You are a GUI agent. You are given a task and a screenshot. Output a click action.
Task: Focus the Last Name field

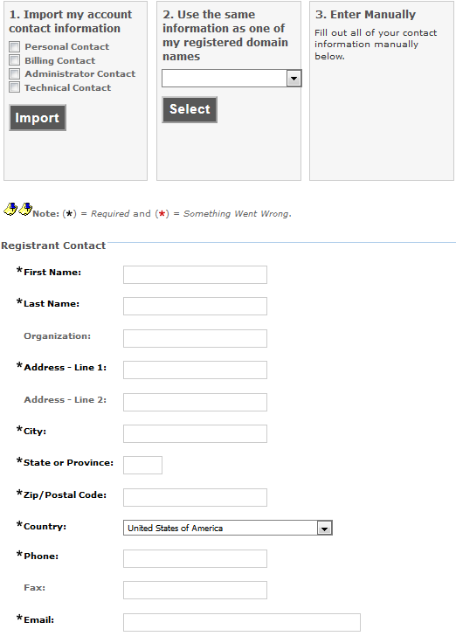point(195,307)
